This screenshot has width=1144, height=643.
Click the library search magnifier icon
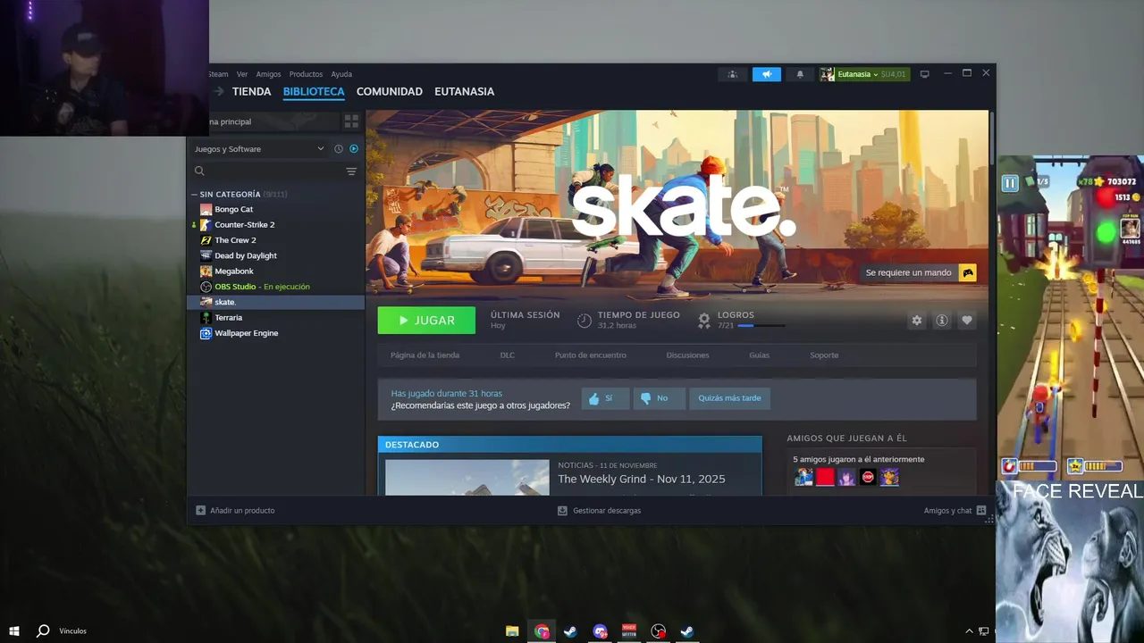pos(199,171)
